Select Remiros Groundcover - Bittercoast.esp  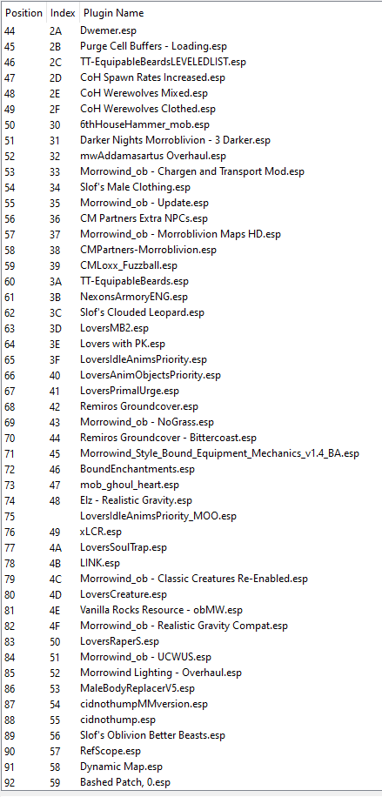click(168, 438)
